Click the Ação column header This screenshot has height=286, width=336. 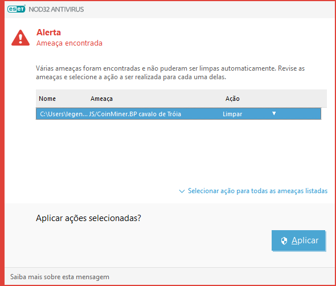pyautogui.click(x=232, y=99)
